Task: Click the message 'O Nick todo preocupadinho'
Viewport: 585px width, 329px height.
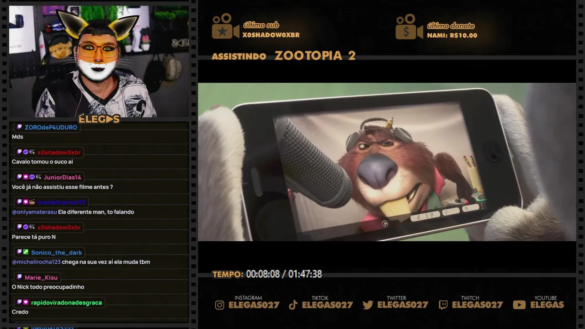Action: (x=48, y=287)
